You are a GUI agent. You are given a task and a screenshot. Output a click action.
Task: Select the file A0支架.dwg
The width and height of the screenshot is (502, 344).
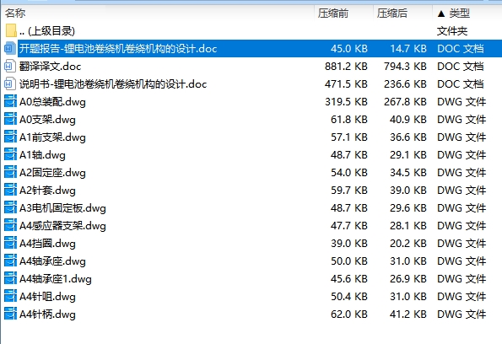47,120
